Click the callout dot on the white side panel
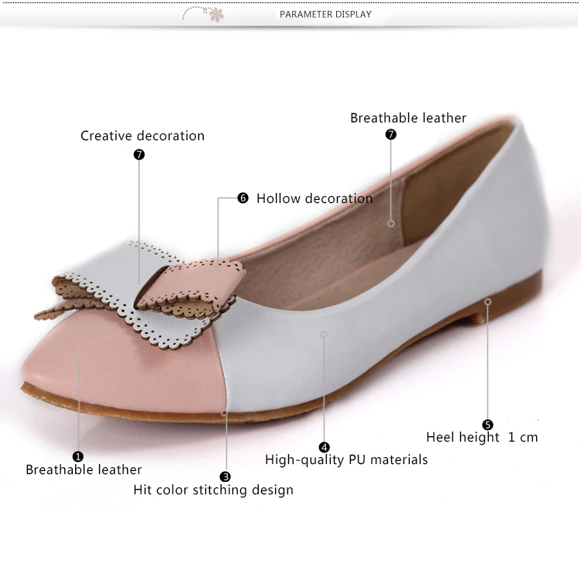Viewport: 581px width, 571px height. click(x=324, y=335)
